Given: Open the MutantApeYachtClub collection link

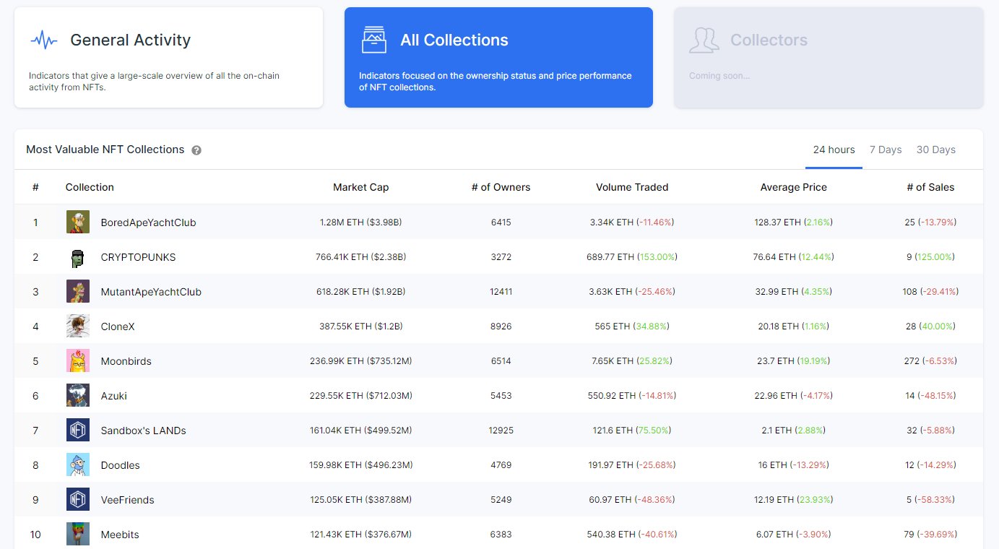Looking at the screenshot, I should pyautogui.click(x=151, y=292).
